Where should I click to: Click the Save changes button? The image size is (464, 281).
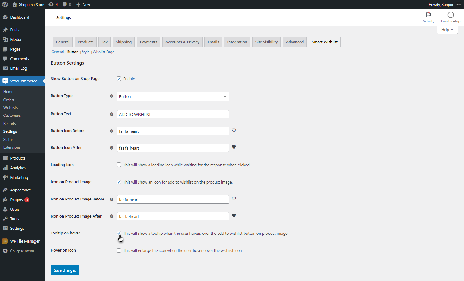(x=65, y=270)
